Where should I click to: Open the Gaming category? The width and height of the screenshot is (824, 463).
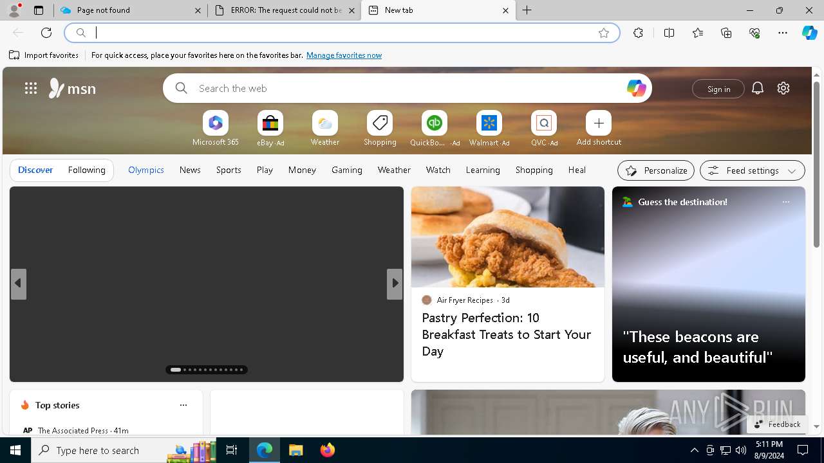[347, 170]
